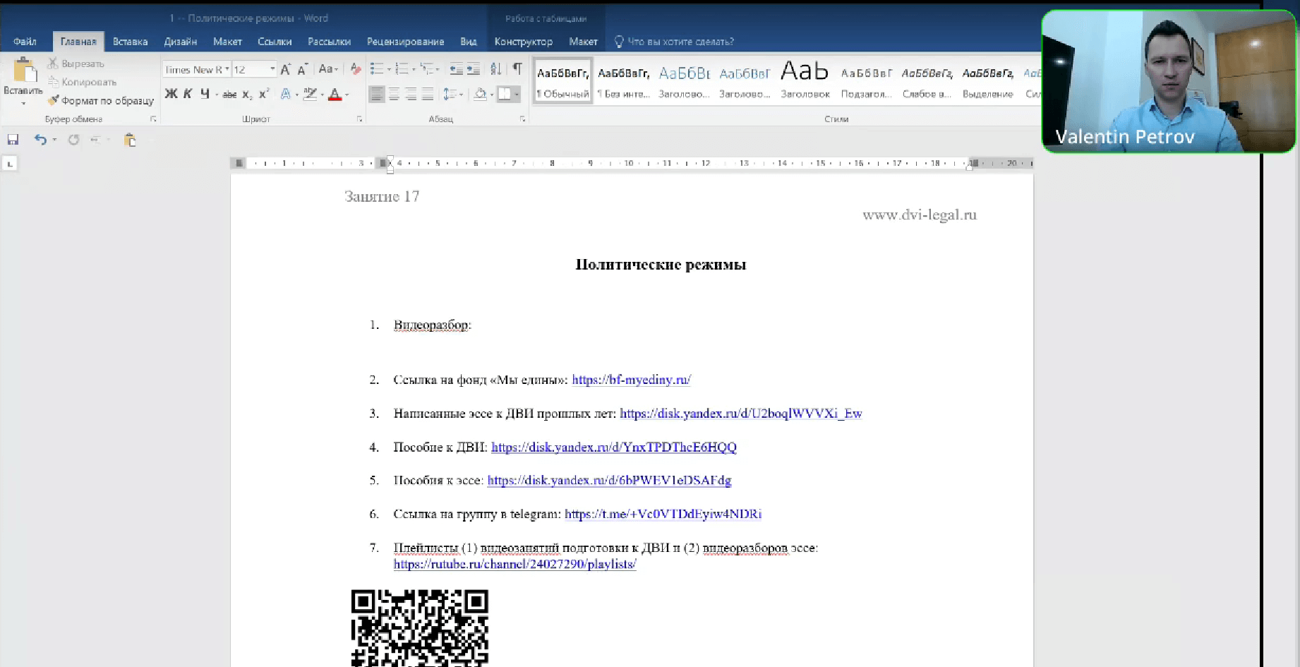Click the Valentin Petrov video thumbnail
The image size is (1300, 667).
pyautogui.click(x=1169, y=81)
